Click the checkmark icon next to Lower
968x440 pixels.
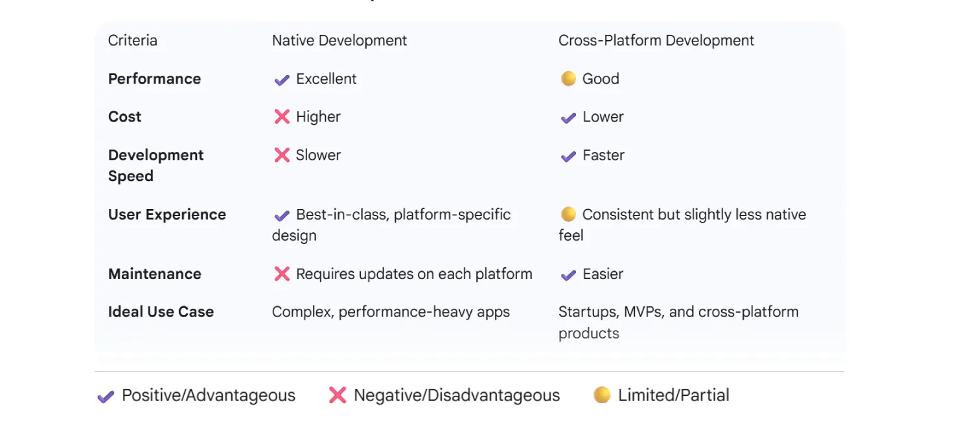pyautogui.click(x=568, y=118)
